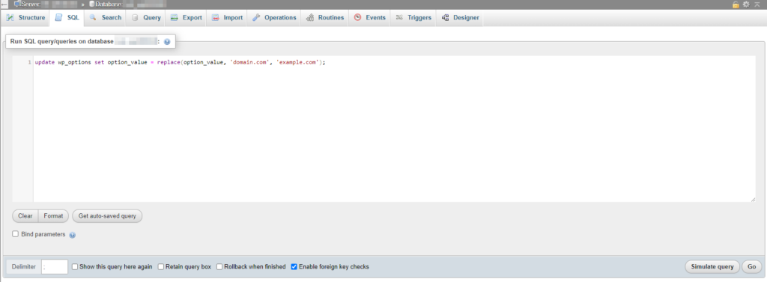Enable the Bind parameters checkbox
This screenshot has width=767, height=282.
click(x=16, y=234)
